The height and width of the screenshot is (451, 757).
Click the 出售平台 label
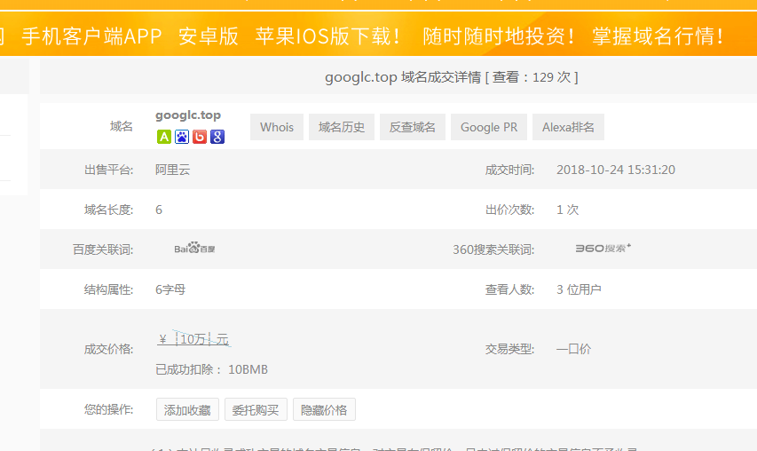[108, 170]
